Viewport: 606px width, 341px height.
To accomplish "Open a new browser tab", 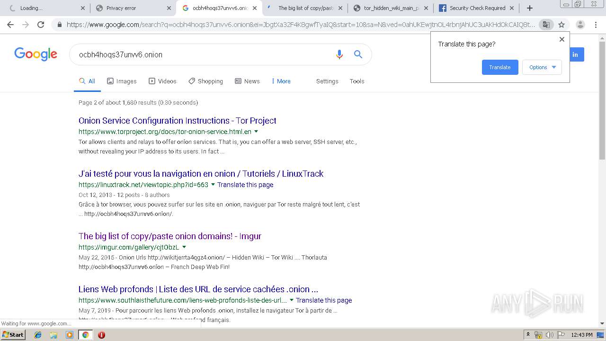I will click(530, 8).
